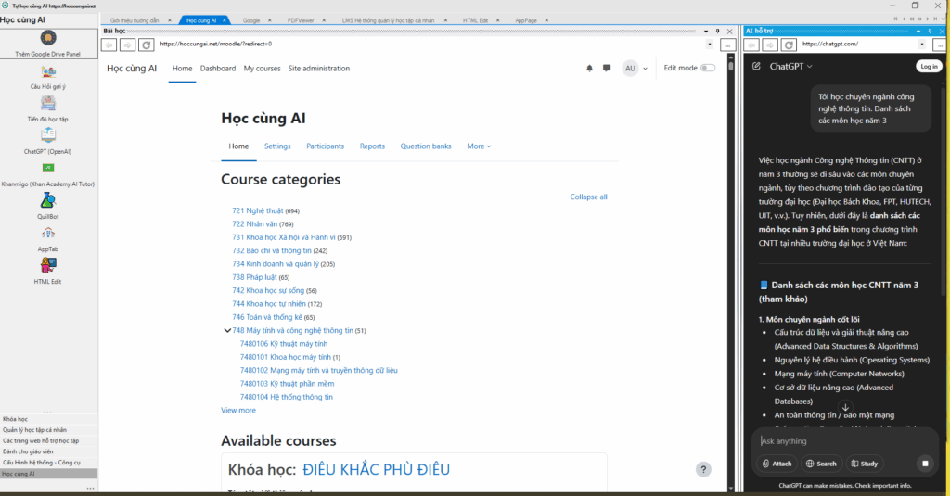Open the Participants tab
This screenshot has height=496, width=950.
click(325, 146)
